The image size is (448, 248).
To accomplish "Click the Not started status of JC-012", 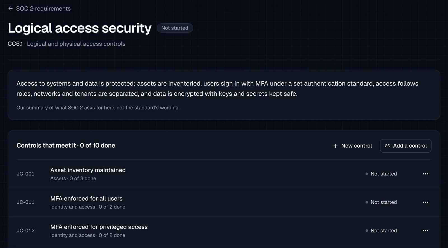I will [381, 231].
